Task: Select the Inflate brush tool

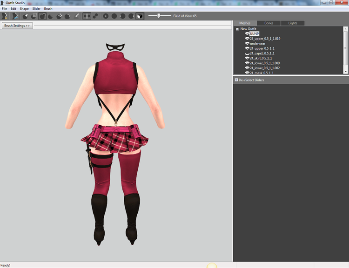Action: [x=42, y=16]
